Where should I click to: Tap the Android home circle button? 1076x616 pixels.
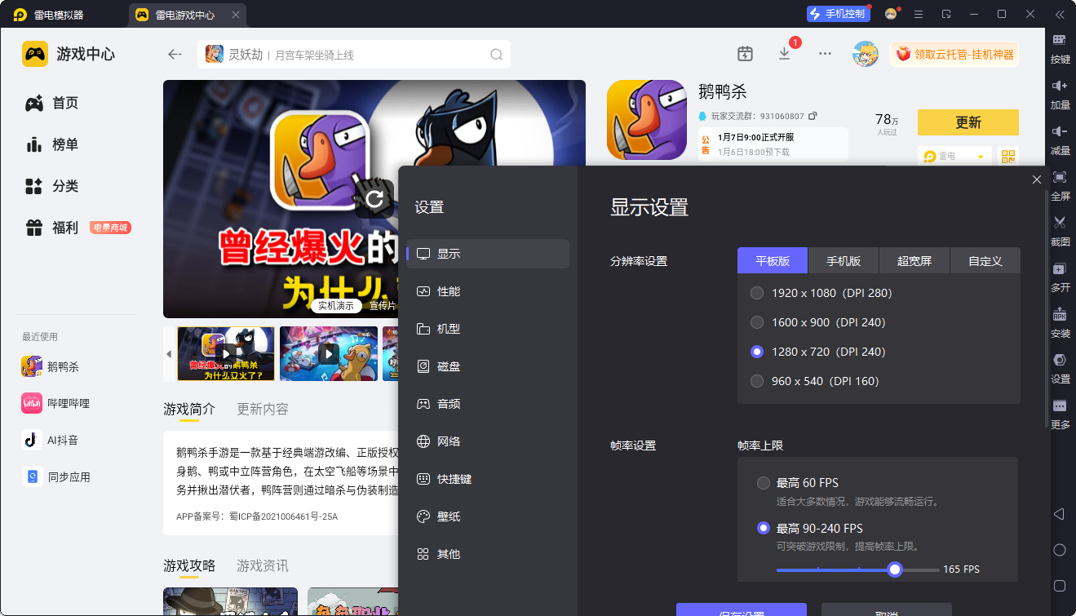[x=1060, y=550]
